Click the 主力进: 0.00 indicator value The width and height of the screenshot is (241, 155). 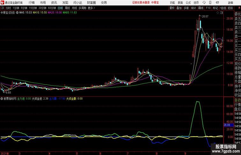pos(24,99)
